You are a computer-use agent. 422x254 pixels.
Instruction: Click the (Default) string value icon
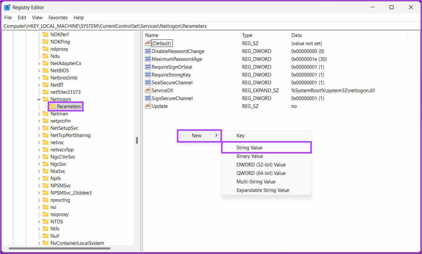tap(147, 43)
